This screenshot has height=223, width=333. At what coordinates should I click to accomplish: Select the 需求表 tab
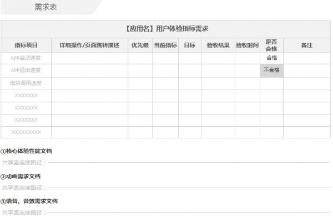(x=46, y=7)
